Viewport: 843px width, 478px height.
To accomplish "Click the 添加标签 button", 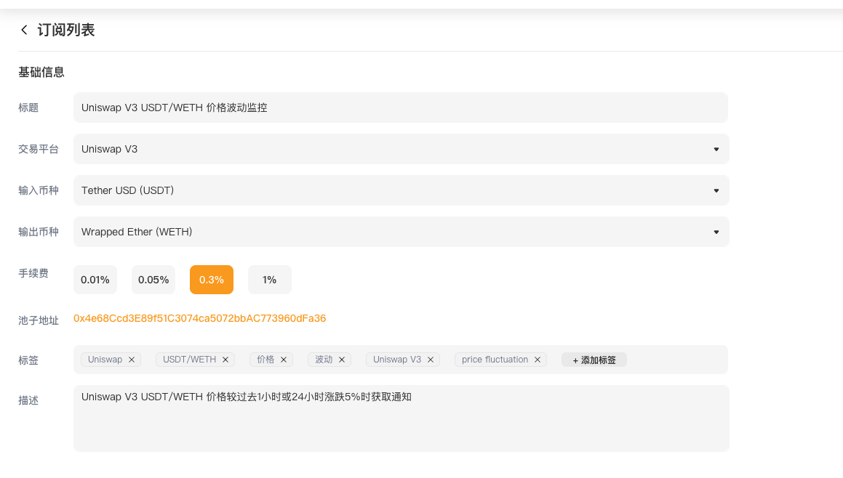I will click(x=594, y=360).
